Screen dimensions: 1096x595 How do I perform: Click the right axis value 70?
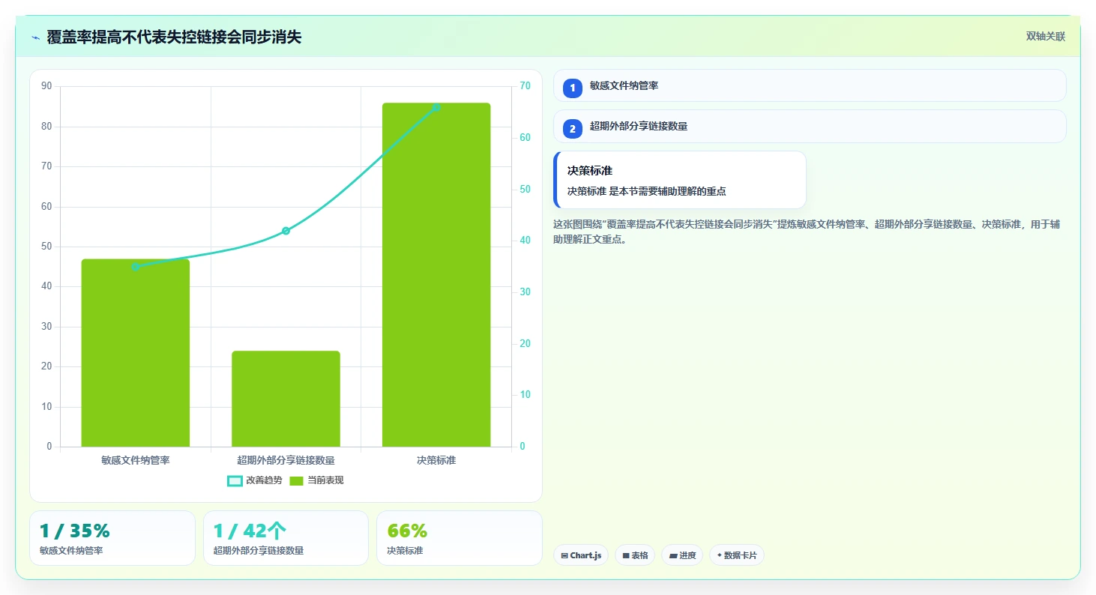click(525, 86)
